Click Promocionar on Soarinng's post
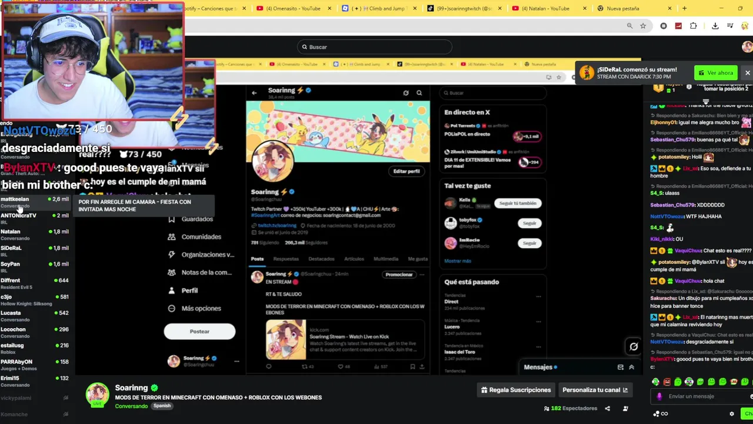The image size is (753, 424). [399, 274]
